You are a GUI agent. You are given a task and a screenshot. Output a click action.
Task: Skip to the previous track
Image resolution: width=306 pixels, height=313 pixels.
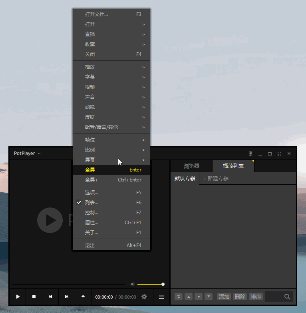pos(50,297)
